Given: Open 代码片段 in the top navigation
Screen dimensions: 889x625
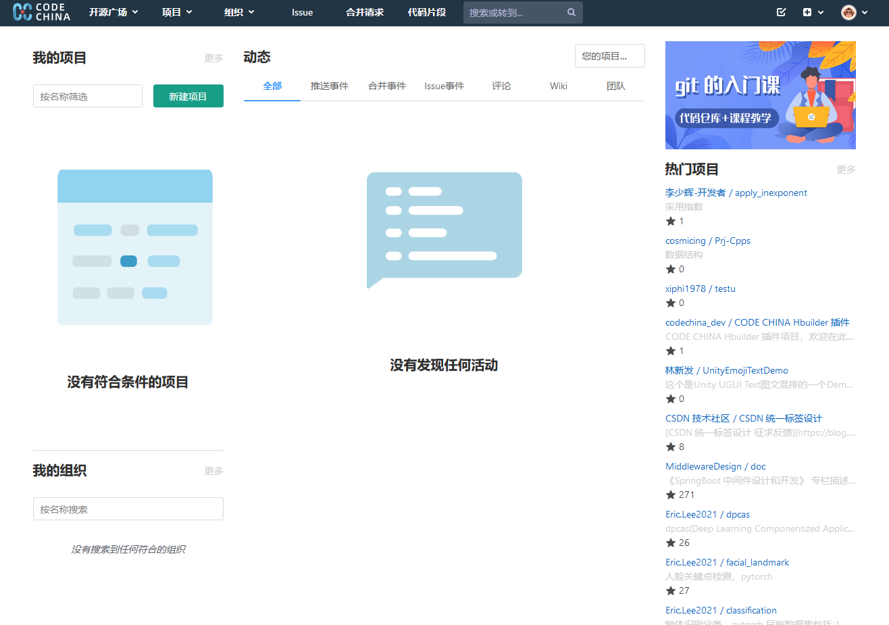Looking at the screenshot, I should point(427,12).
